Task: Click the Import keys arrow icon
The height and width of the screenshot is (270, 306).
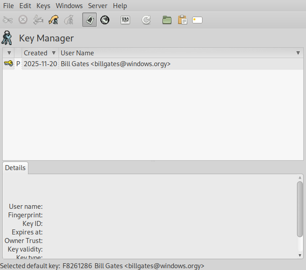Action: pos(54,20)
